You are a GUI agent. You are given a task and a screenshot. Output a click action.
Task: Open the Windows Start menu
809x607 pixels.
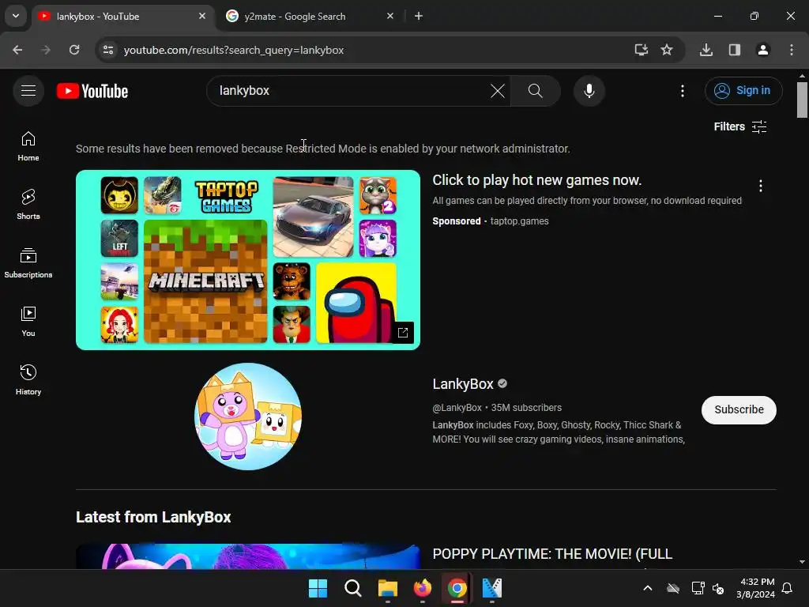(x=318, y=588)
